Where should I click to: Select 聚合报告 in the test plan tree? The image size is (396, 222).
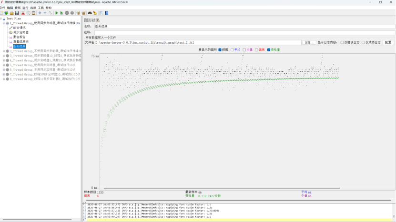click(20, 37)
